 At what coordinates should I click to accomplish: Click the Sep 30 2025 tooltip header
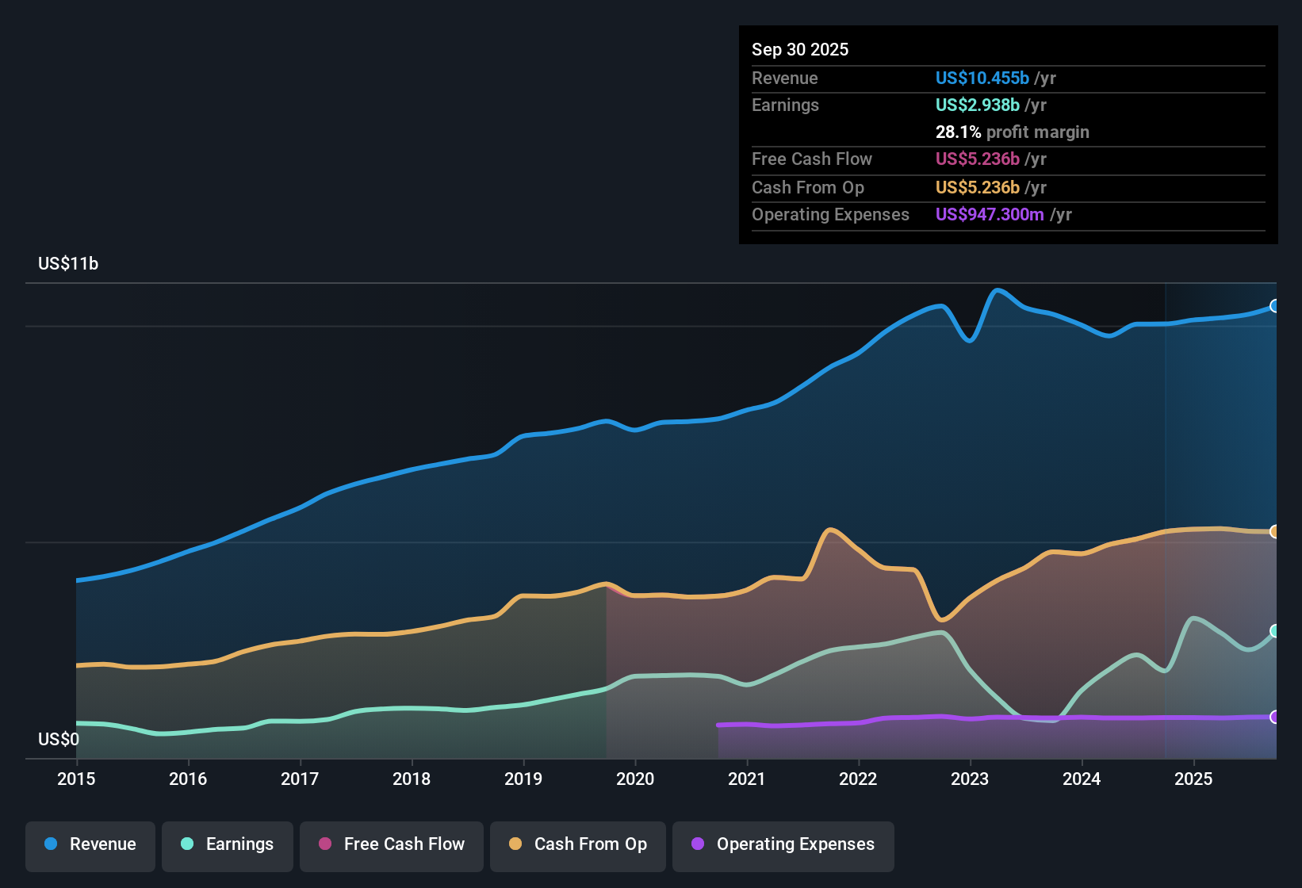[800, 49]
